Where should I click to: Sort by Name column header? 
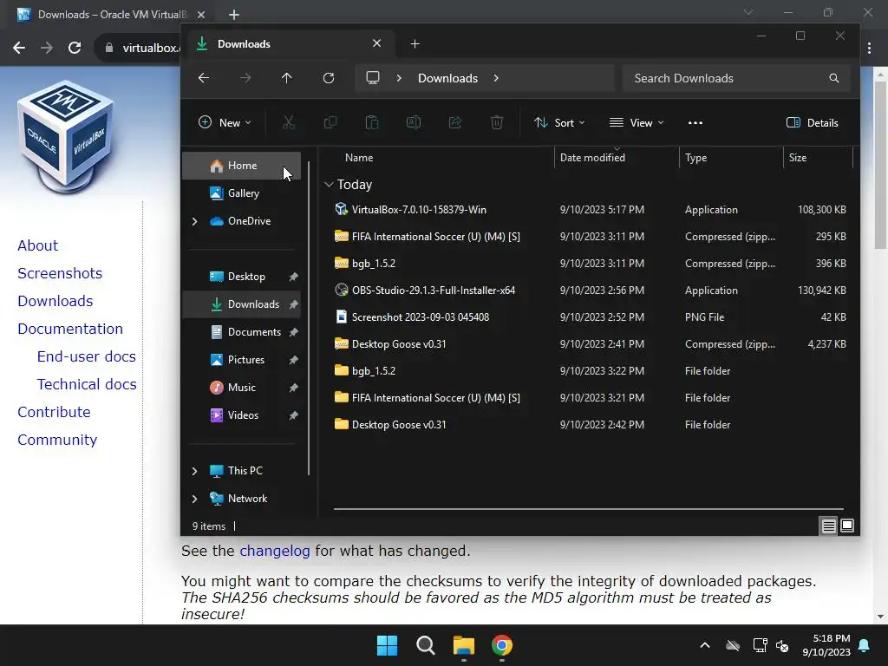(x=359, y=158)
